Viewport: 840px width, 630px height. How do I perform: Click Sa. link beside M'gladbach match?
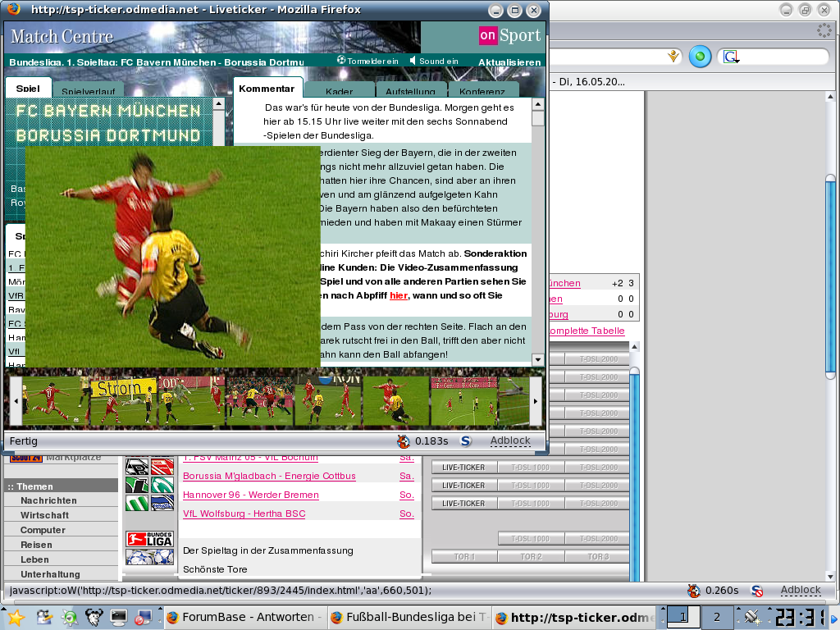click(x=407, y=476)
